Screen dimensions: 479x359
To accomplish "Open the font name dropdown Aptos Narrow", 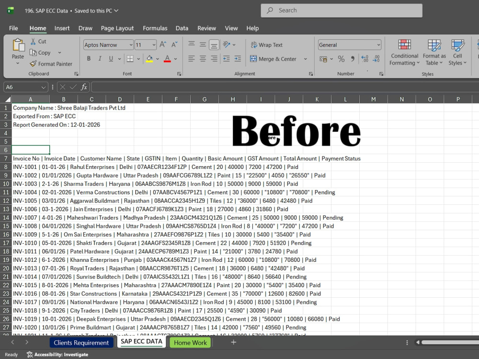I will tap(131, 45).
